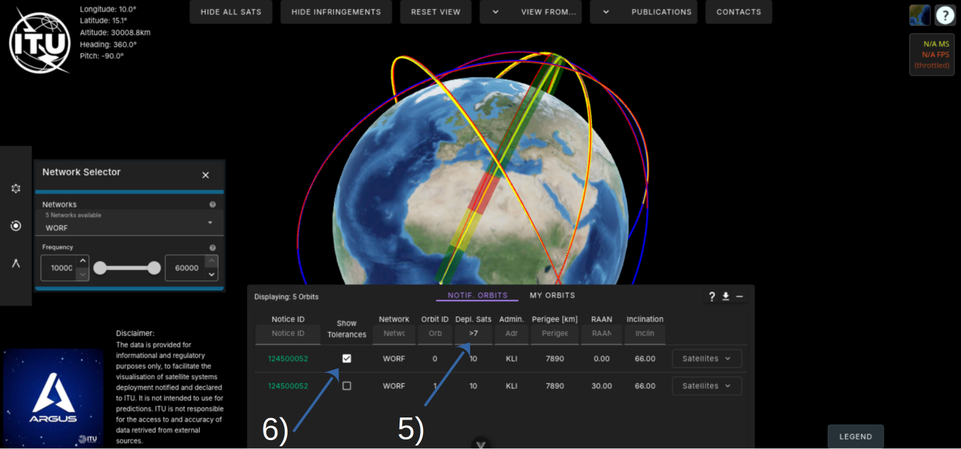
Task: Expand the Satellites dropdown for orbit 0
Action: tap(706, 359)
